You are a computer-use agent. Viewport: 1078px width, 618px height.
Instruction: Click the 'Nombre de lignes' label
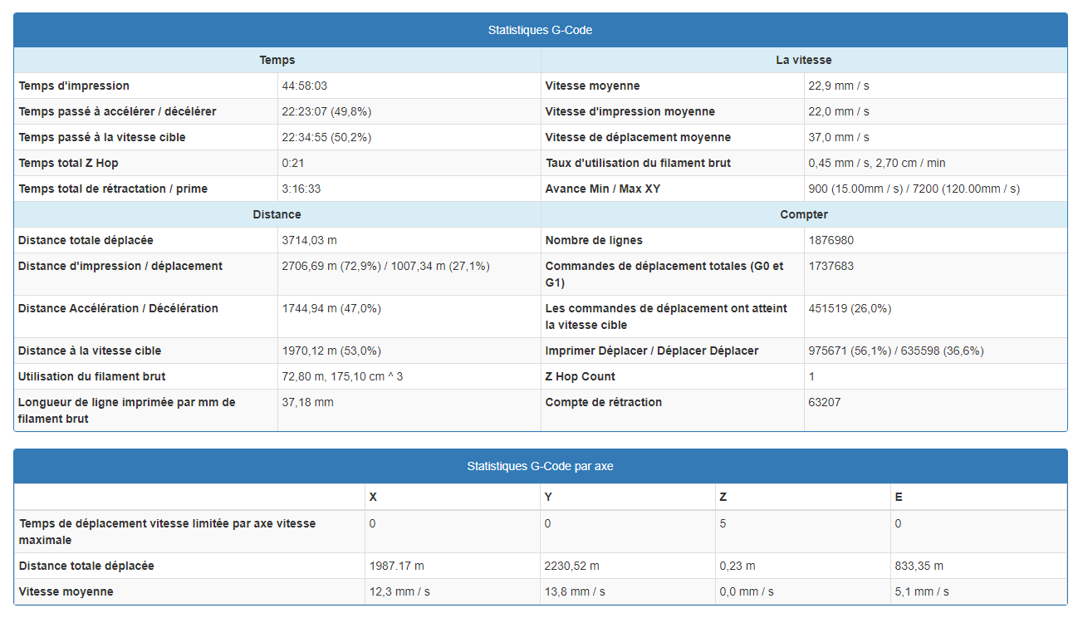pos(594,240)
